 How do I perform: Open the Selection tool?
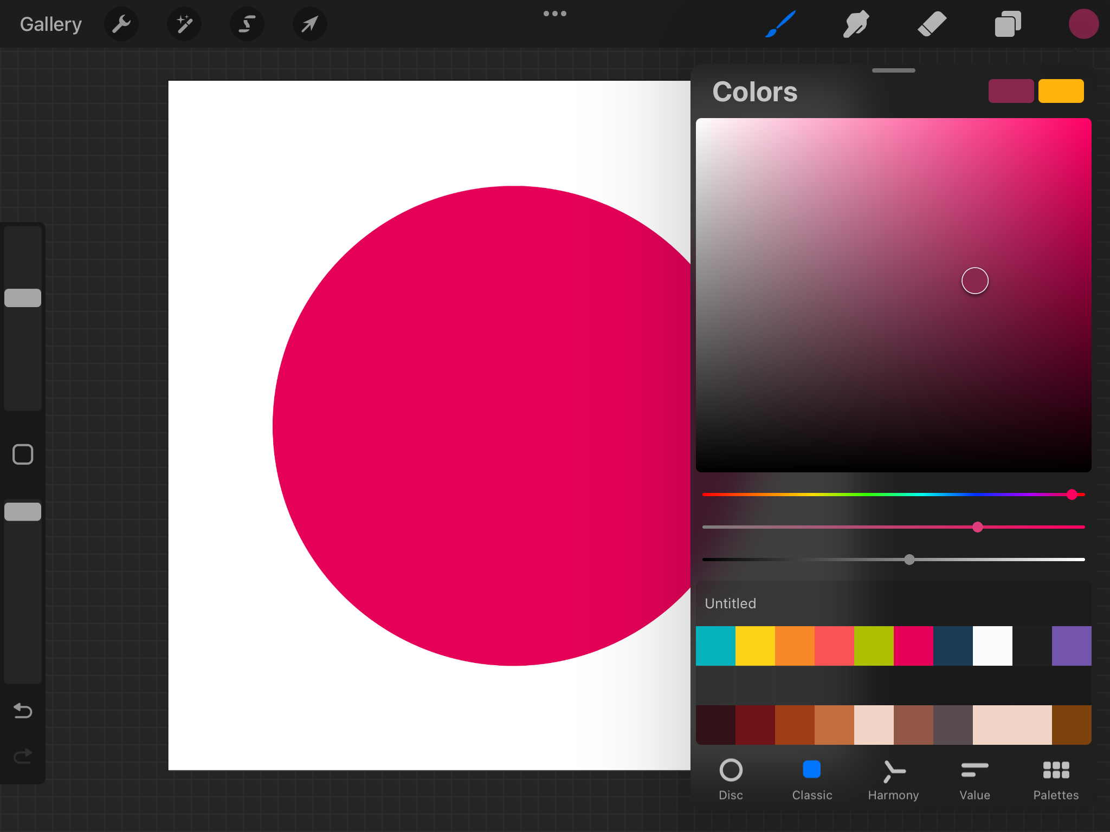click(x=247, y=24)
